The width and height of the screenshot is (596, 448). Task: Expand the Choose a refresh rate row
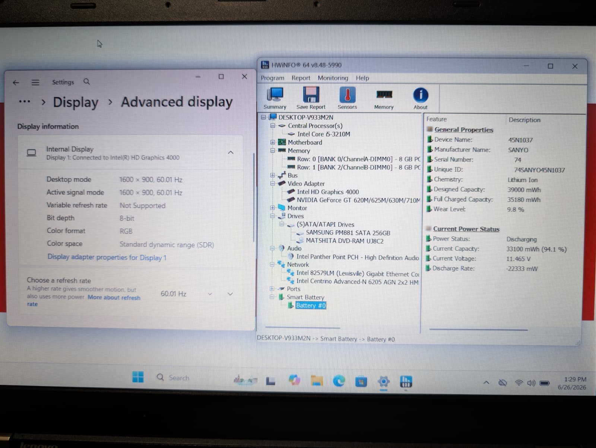230,294
